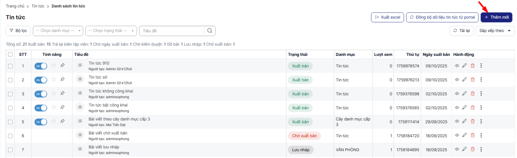This screenshot has height=158, width=517.
Task: Click trash icon for Bài viết chờ xuất bản
Action: (472, 135)
